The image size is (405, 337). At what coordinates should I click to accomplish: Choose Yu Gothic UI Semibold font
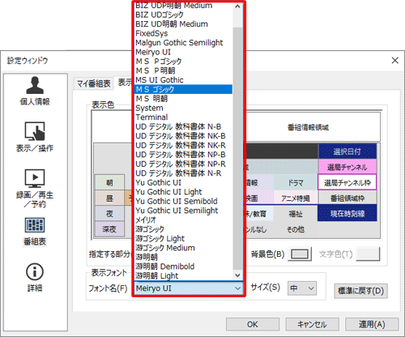click(183, 201)
